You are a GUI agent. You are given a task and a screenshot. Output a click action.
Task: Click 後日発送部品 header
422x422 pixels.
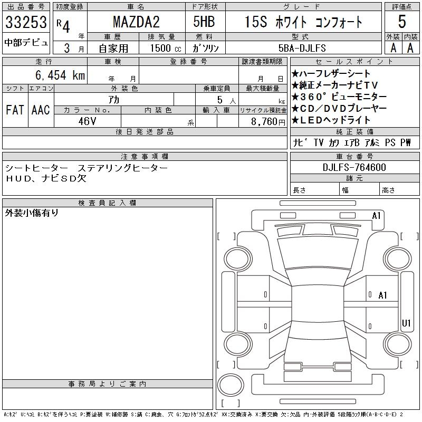[145, 131]
